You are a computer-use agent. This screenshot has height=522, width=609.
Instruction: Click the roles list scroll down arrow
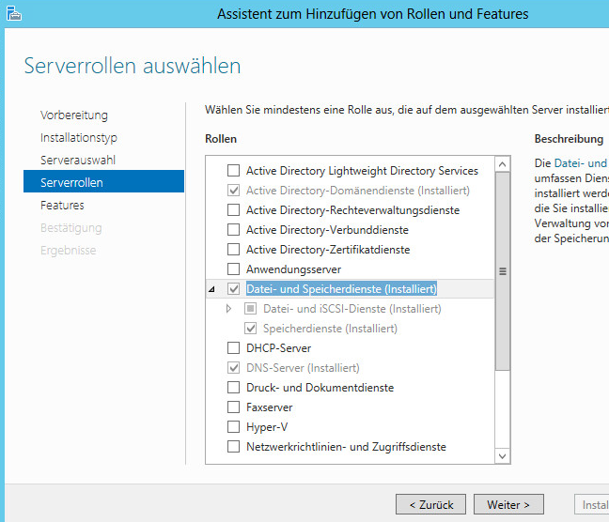tap(502, 456)
